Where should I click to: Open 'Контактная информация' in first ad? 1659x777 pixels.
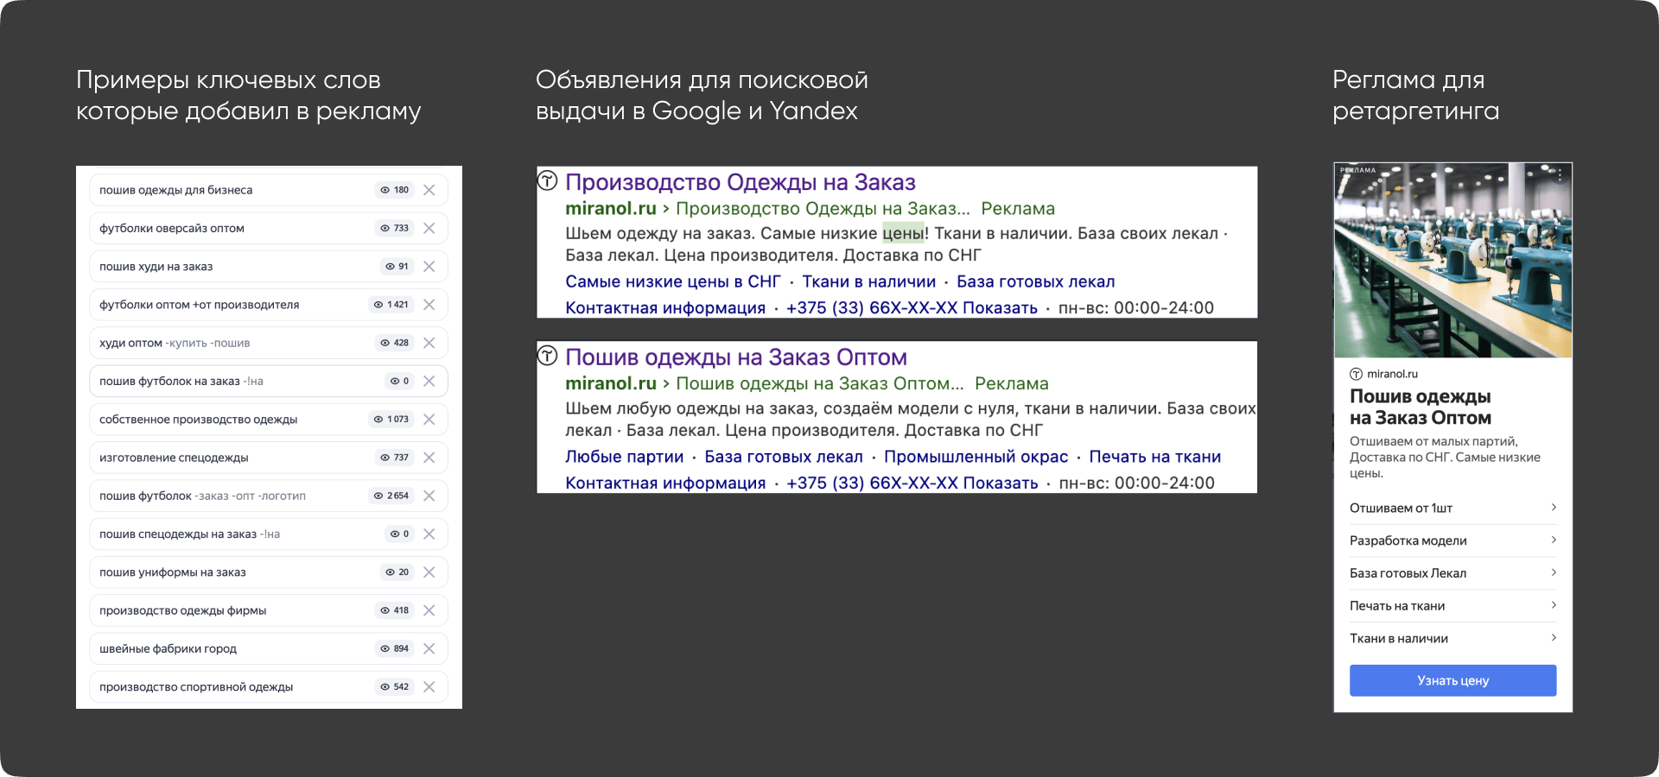pos(665,308)
